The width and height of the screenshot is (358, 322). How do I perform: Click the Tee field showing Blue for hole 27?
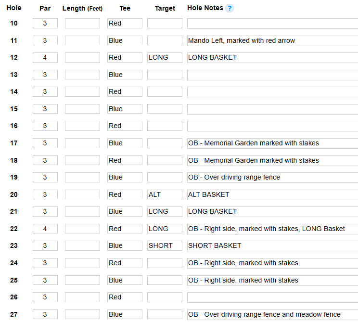click(x=125, y=314)
